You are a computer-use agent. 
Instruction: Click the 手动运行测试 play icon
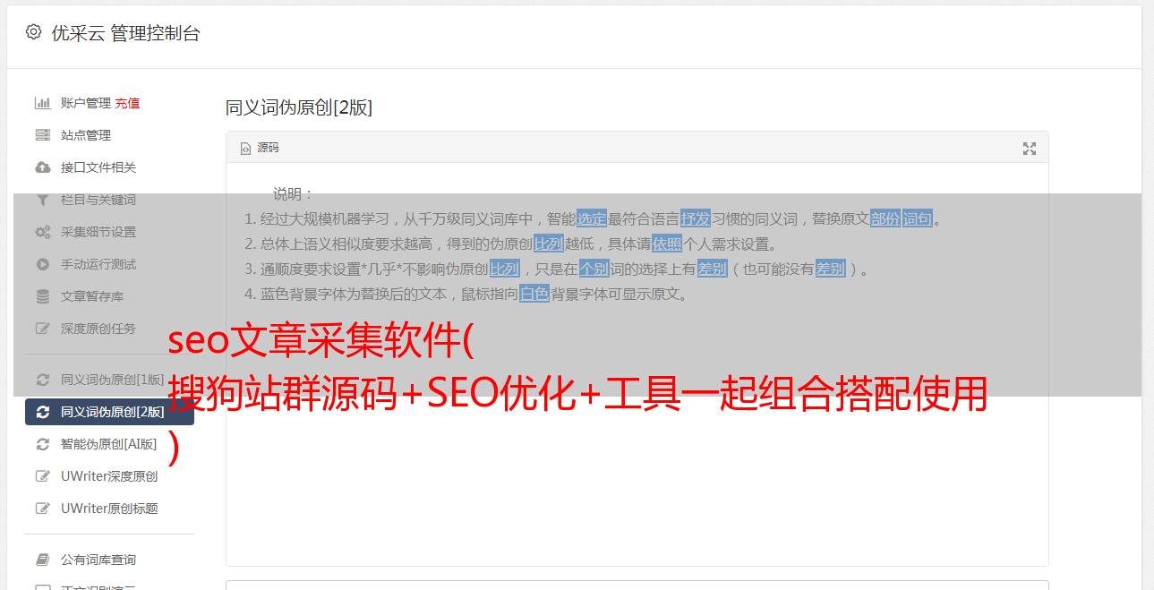42,264
